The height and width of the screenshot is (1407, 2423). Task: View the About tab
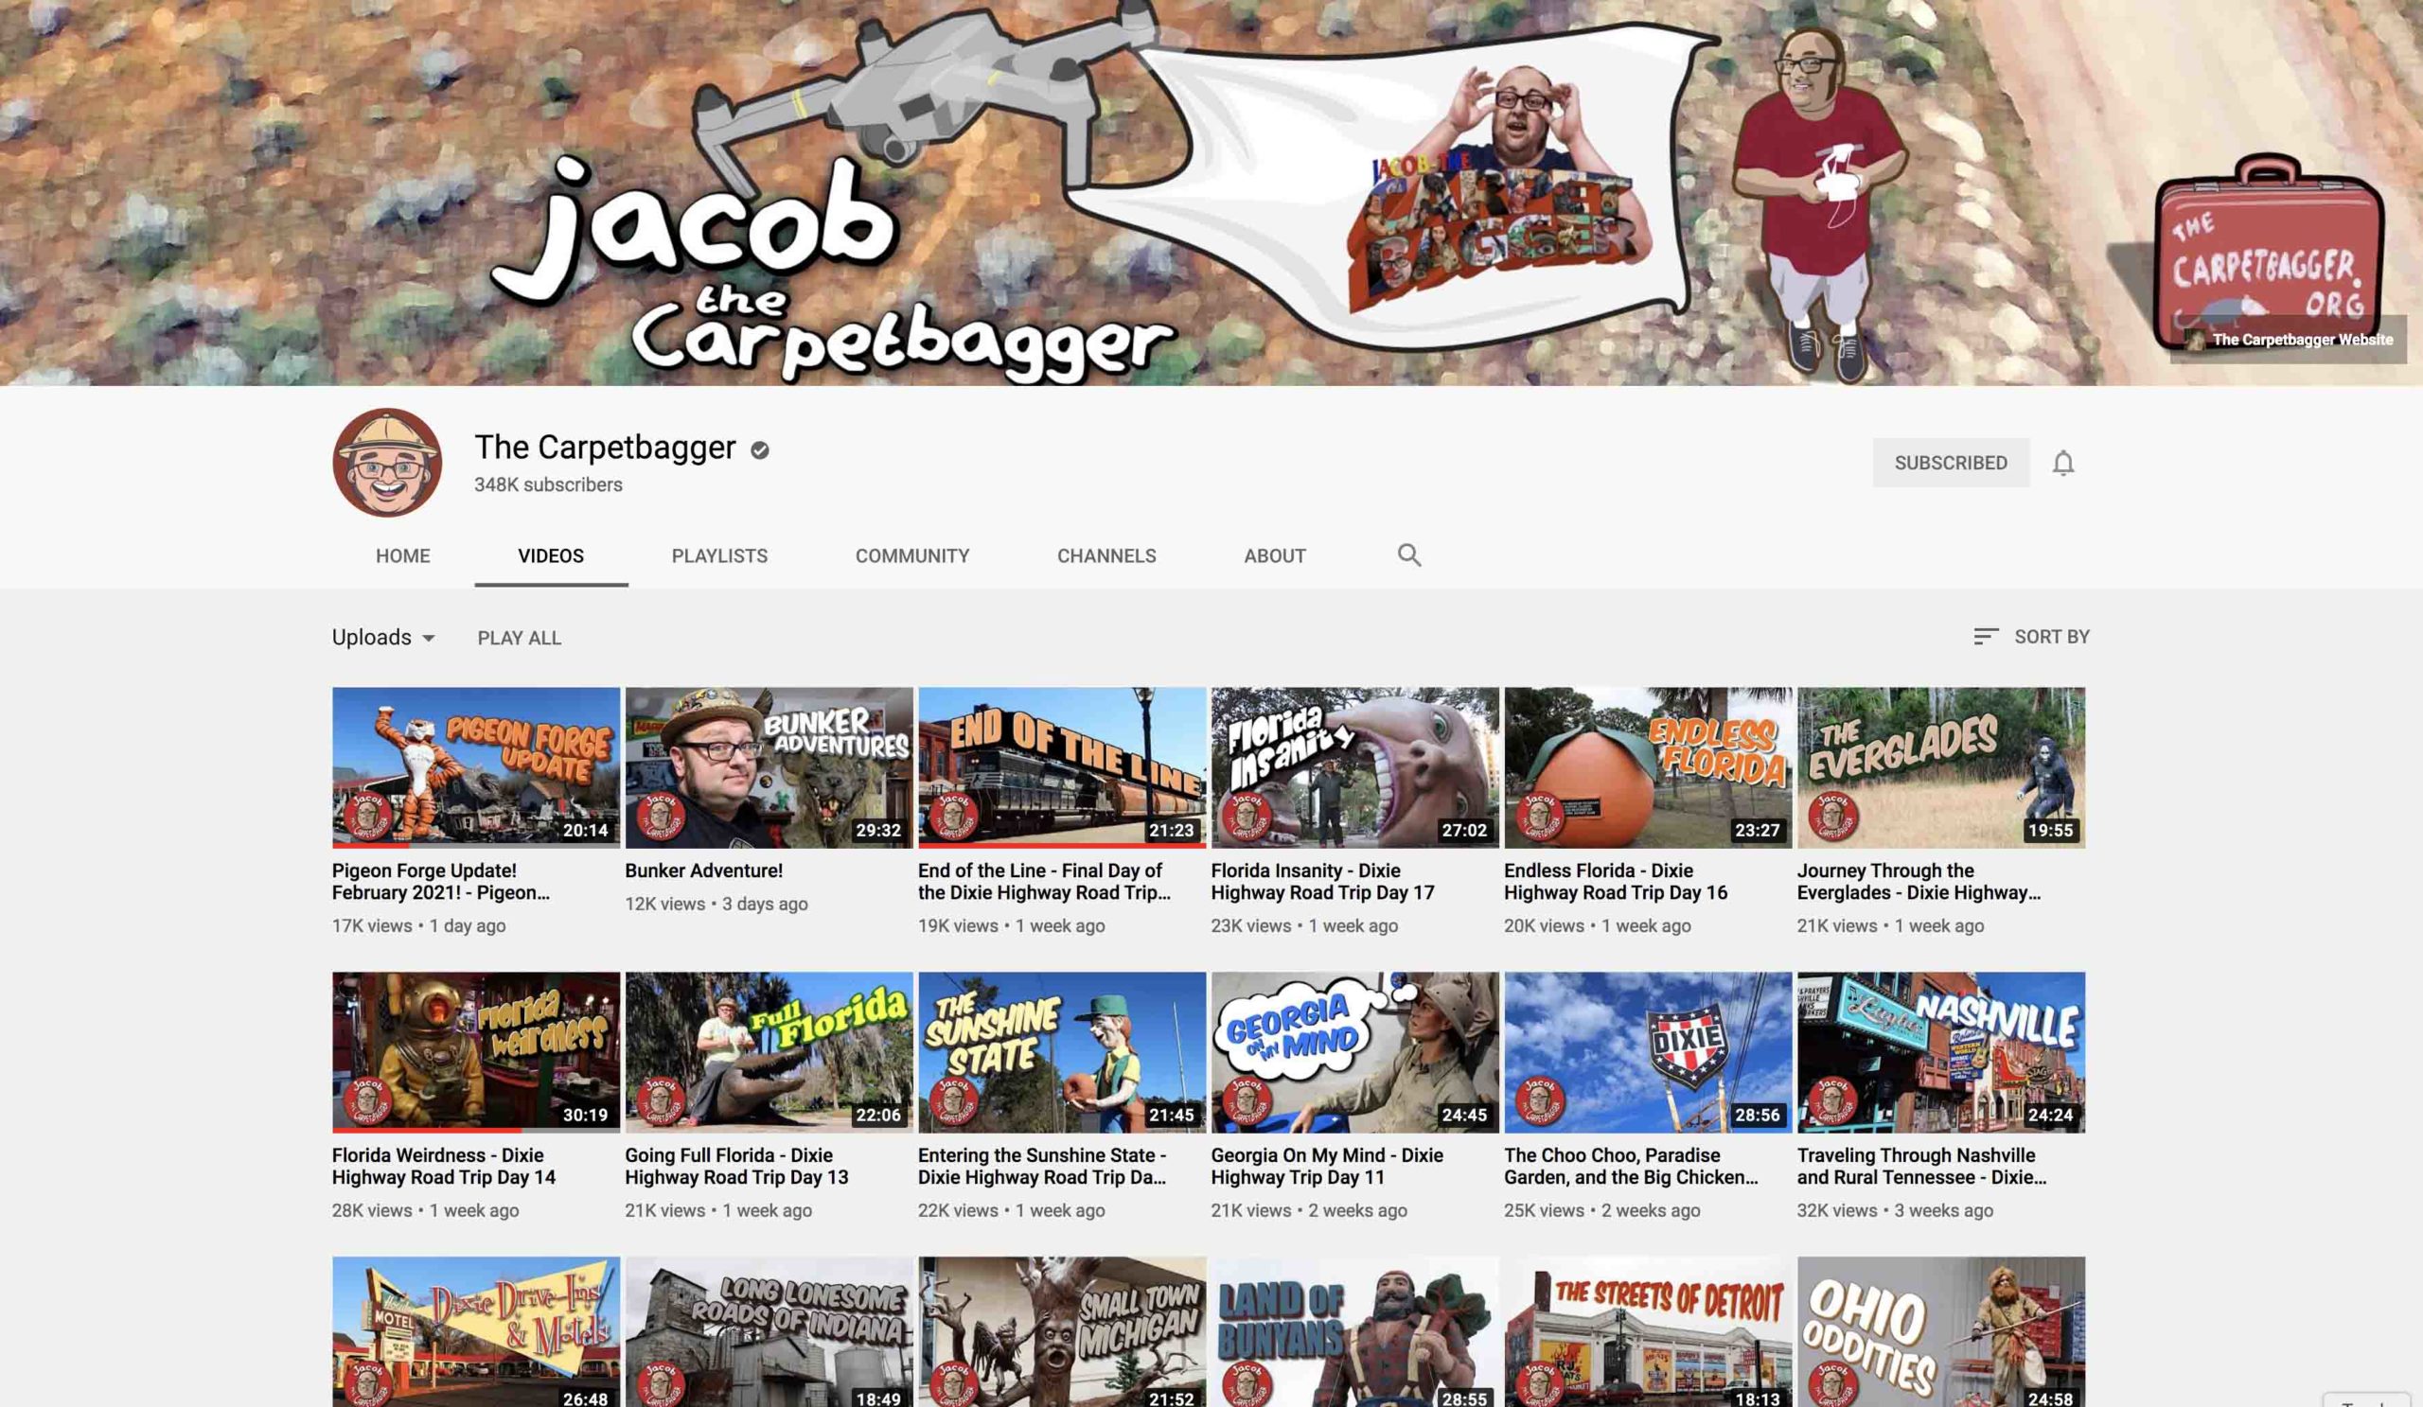click(x=1275, y=555)
